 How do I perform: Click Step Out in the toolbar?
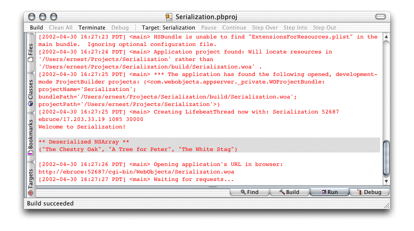(x=324, y=27)
